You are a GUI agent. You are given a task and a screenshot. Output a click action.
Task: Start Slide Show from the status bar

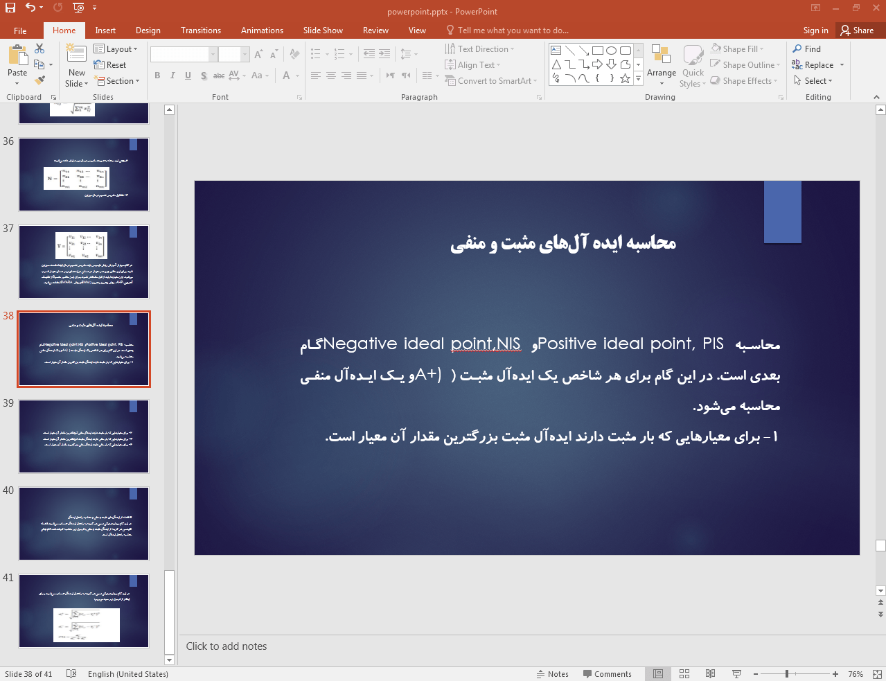click(735, 673)
